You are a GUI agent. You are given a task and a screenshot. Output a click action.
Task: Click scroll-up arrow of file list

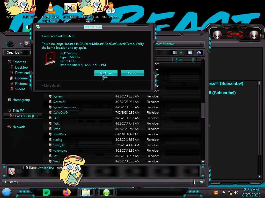tap(203, 59)
